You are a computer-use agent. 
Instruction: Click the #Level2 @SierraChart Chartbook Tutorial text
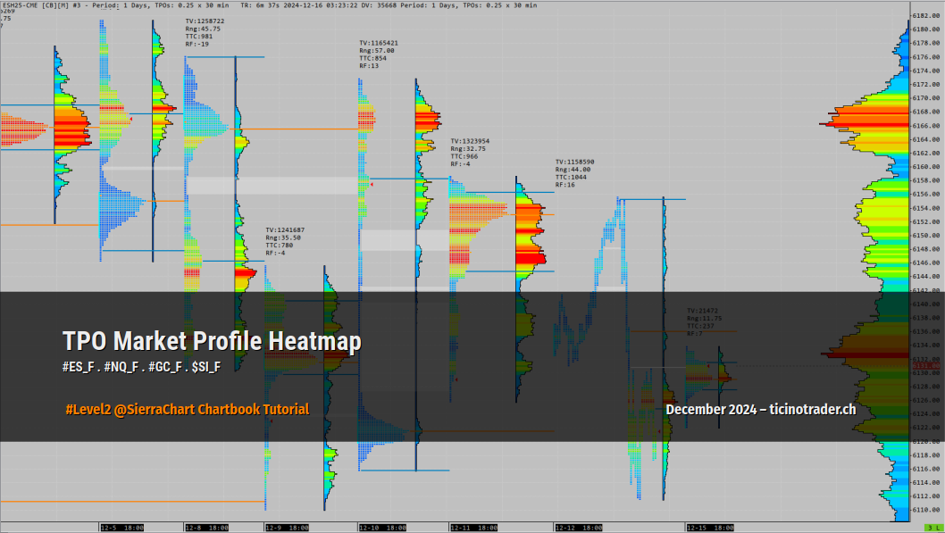click(x=188, y=410)
